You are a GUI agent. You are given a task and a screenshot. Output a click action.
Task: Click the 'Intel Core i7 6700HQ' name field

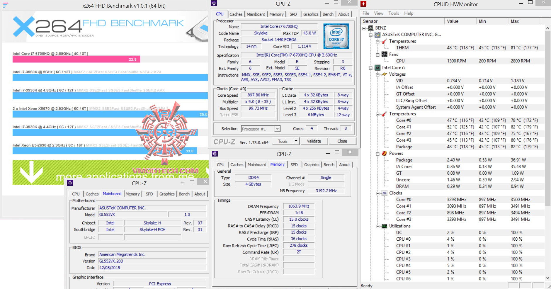[279, 27]
